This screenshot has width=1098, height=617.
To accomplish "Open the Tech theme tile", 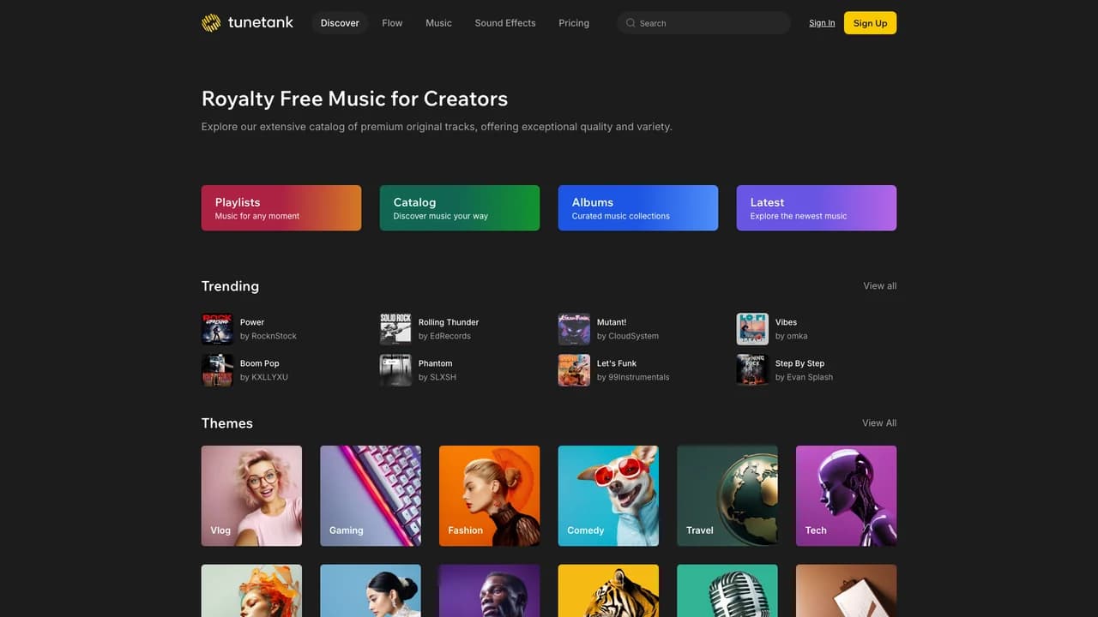I will (847, 496).
